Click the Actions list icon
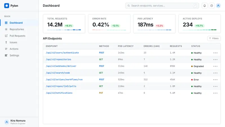 click(x=6, y=49)
